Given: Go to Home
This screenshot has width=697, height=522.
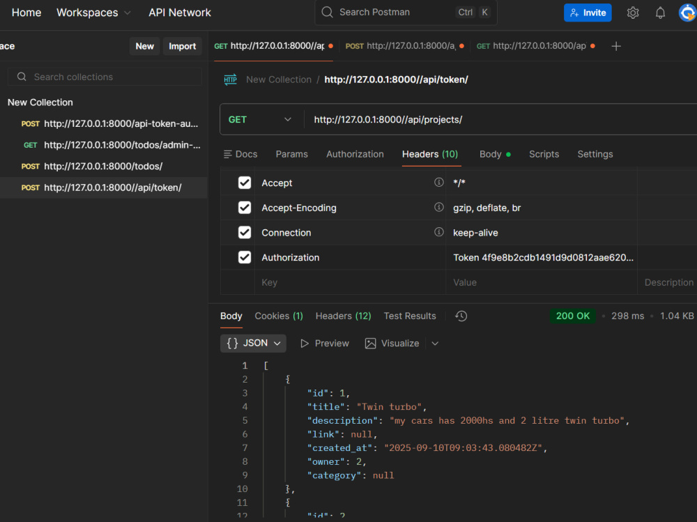Looking at the screenshot, I should coord(26,13).
